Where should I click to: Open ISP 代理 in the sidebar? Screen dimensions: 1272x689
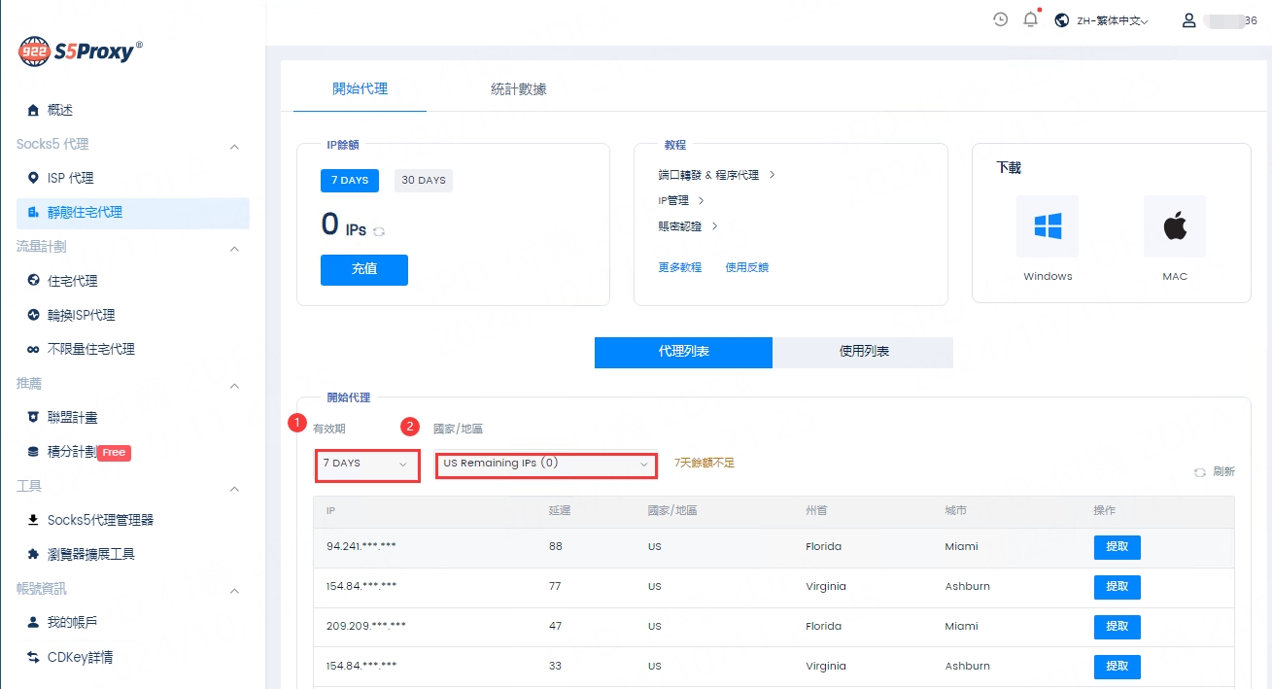71,179
